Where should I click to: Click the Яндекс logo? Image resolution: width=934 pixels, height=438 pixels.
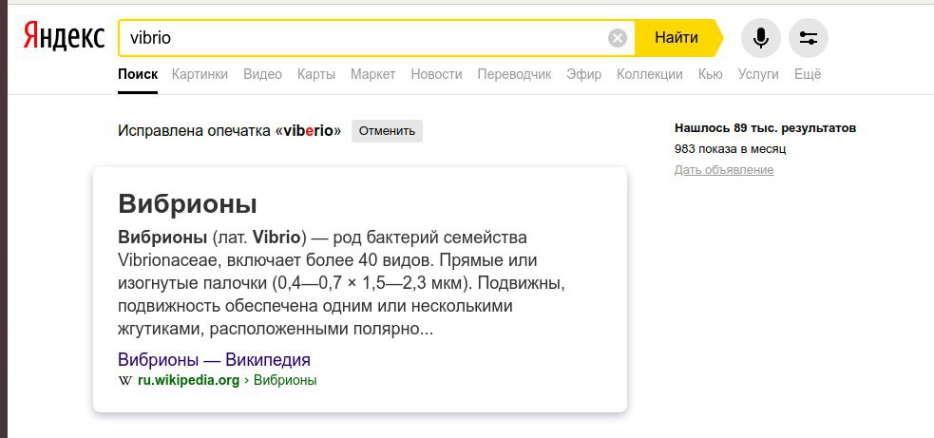(65, 37)
